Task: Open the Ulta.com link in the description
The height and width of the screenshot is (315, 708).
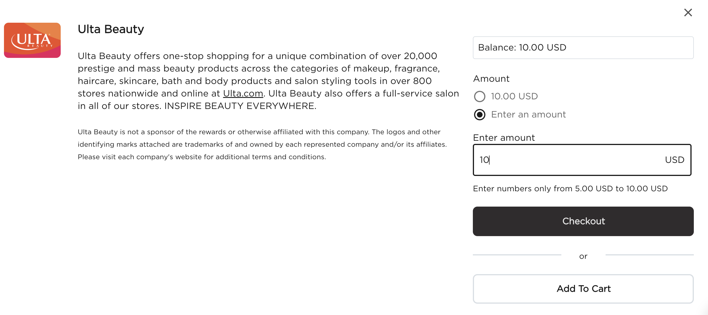Action: pyautogui.click(x=243, y=93)
